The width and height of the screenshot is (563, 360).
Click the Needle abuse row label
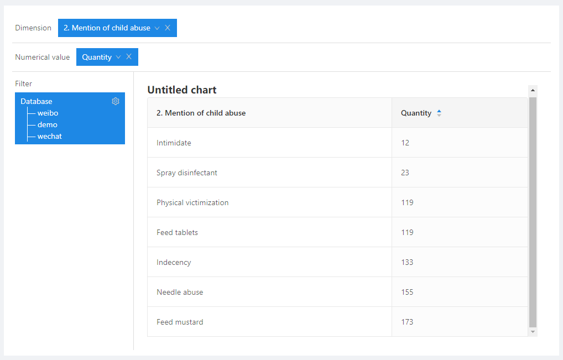pyautogui.click(x=180, y=292)
